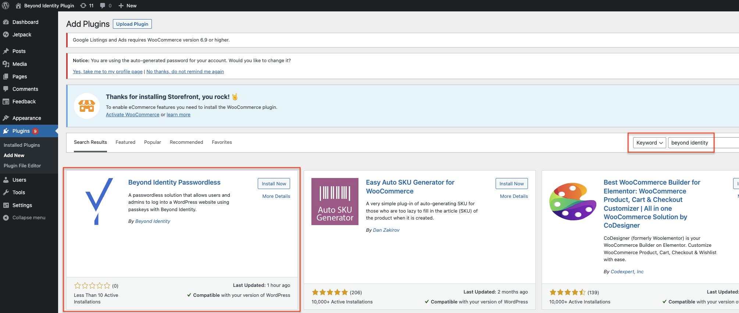739x313 pixels.
Task: Select Add New submenu item
Action: 14,156
